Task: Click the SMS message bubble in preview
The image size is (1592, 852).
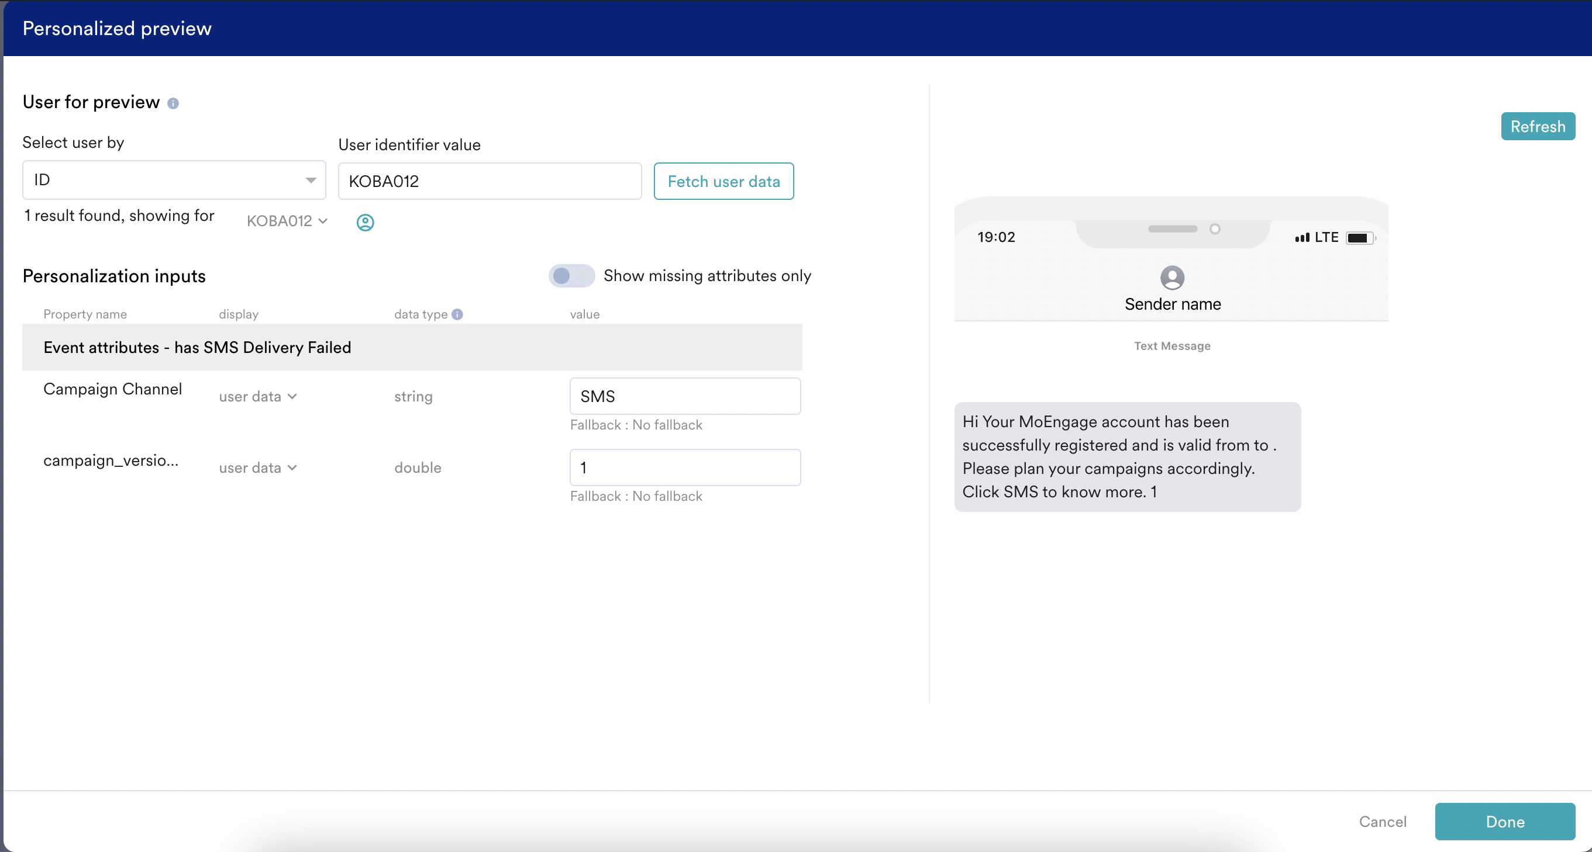Action: coord(1126,457)
